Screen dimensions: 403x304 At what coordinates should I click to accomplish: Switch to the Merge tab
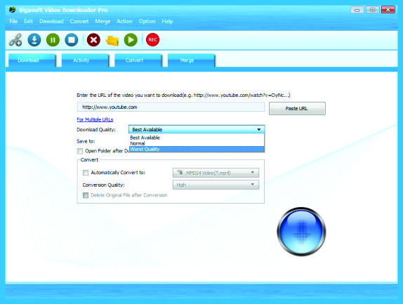coord(191,60)
